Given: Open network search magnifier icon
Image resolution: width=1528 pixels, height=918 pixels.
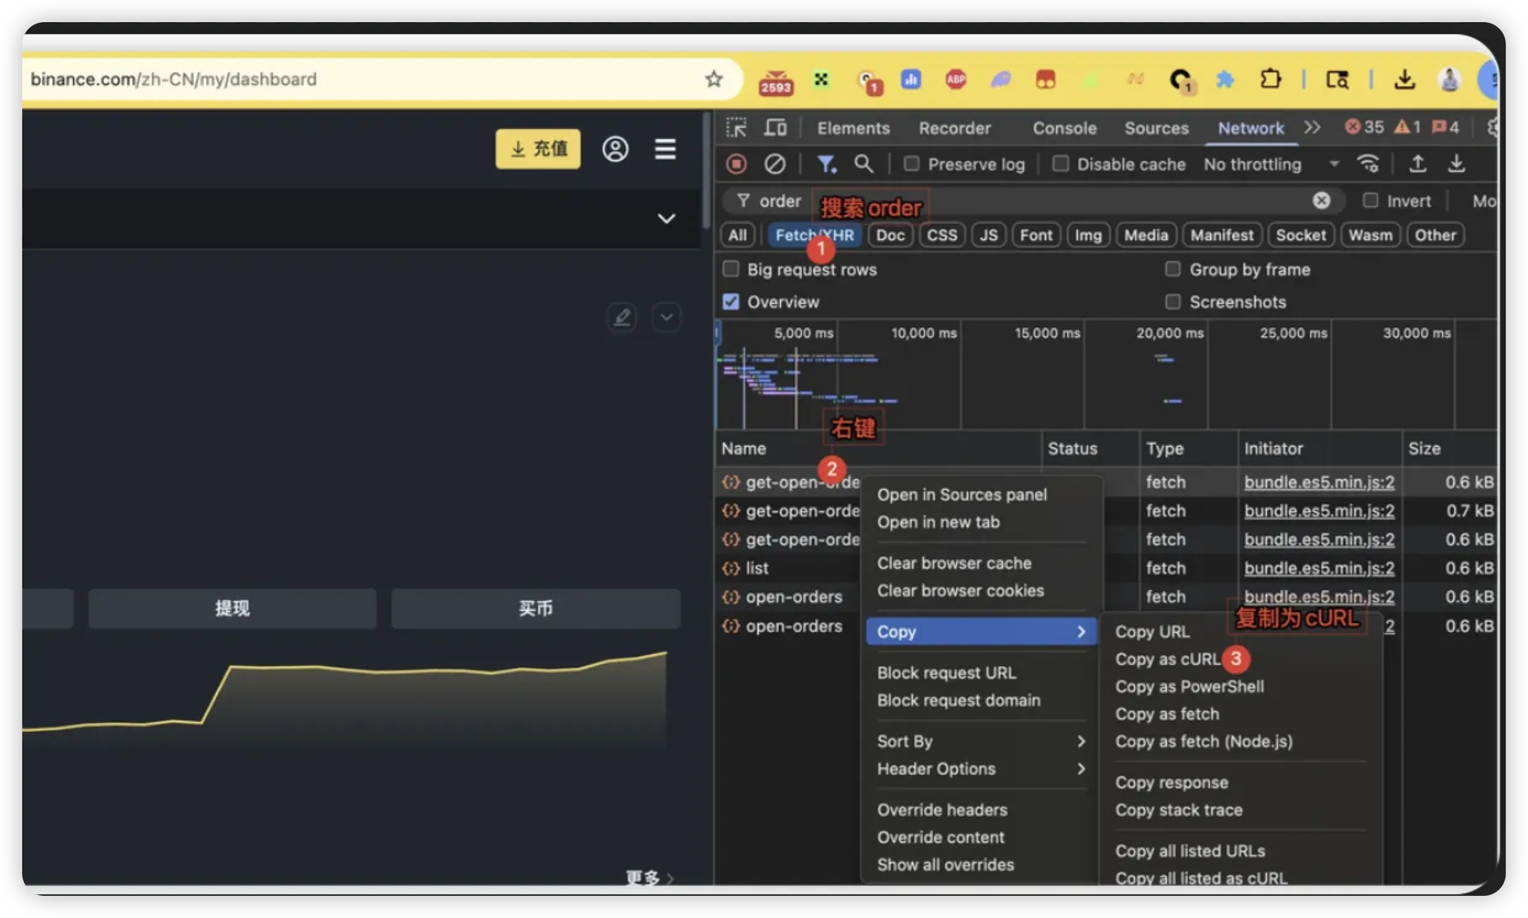Looking at the screenshot, I should pyautogui.click(x=864, y=164).
